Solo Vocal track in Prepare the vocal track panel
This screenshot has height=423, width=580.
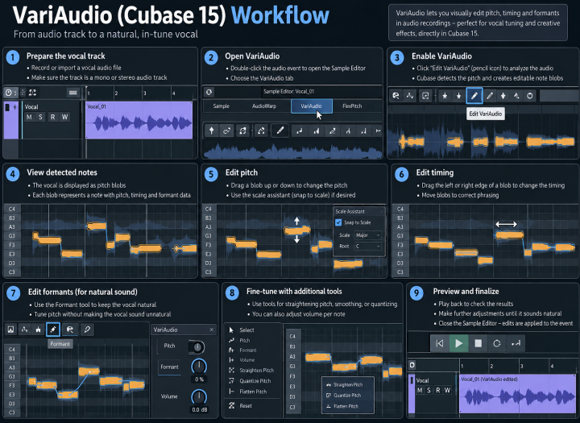point(40,118)
